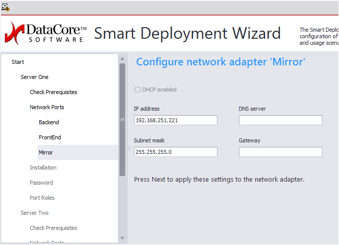Click the Smart Deployment Wizard title text
The height and width of the screenshot is (245, 339).
pyautogui.click(x=187, y=34)
